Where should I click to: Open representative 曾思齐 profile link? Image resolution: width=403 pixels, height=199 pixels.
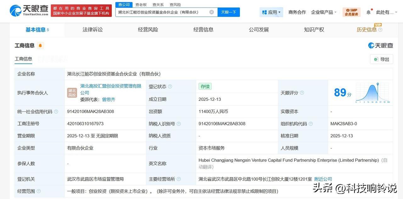click(x=109, y=99)
